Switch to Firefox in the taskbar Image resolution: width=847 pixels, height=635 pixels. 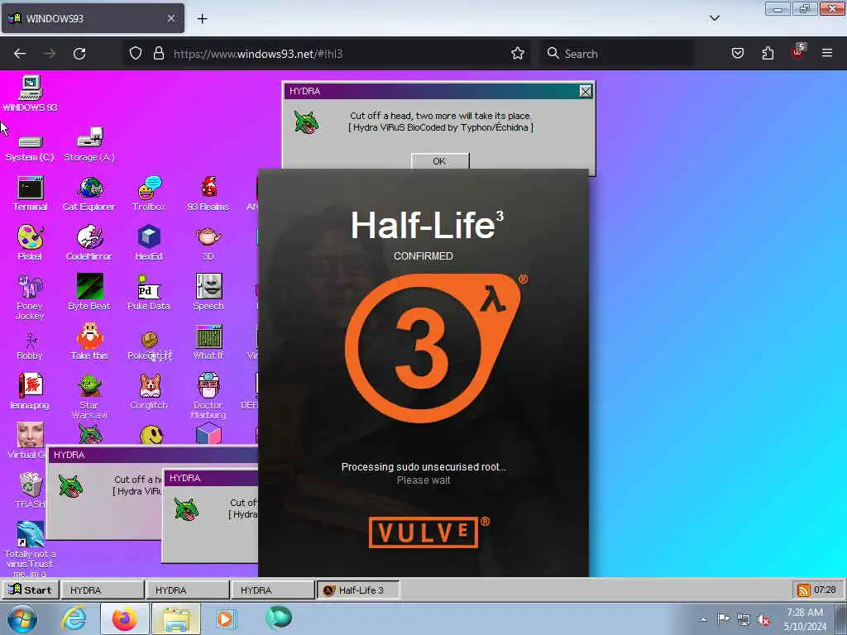(x=124, y=618)
